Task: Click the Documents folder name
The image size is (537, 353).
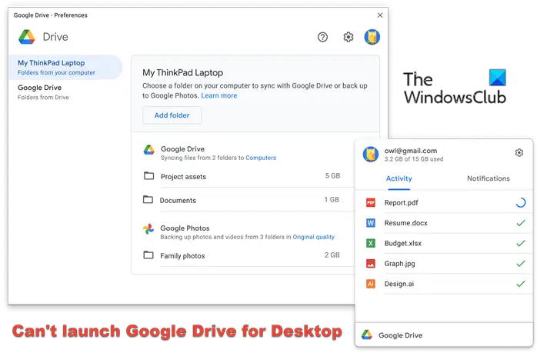Action: (178, 200)
